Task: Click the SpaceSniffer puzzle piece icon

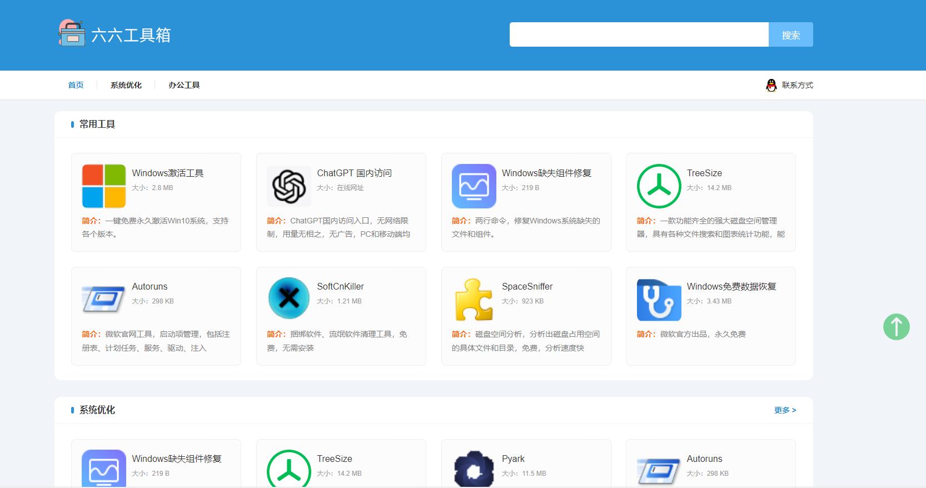Action: point(474,300)
